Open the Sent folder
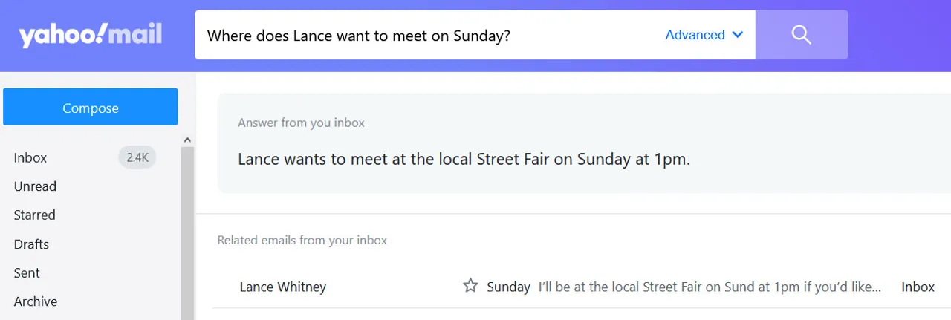The image size is (951, 320). click(27, 272)
